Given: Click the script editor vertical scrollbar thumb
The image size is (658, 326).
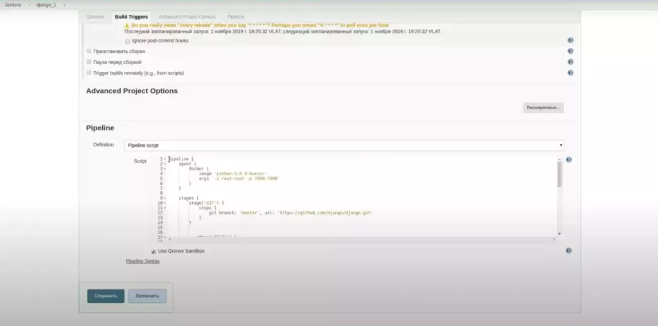Looking at the screenshot, I should click(560, 174).
